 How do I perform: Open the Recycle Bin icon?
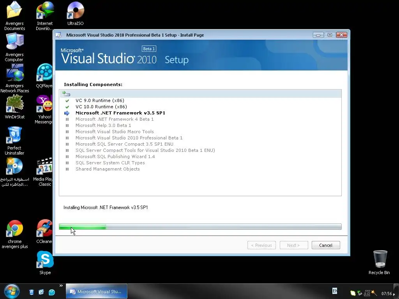pyautogui.click(x=380, y=259)
